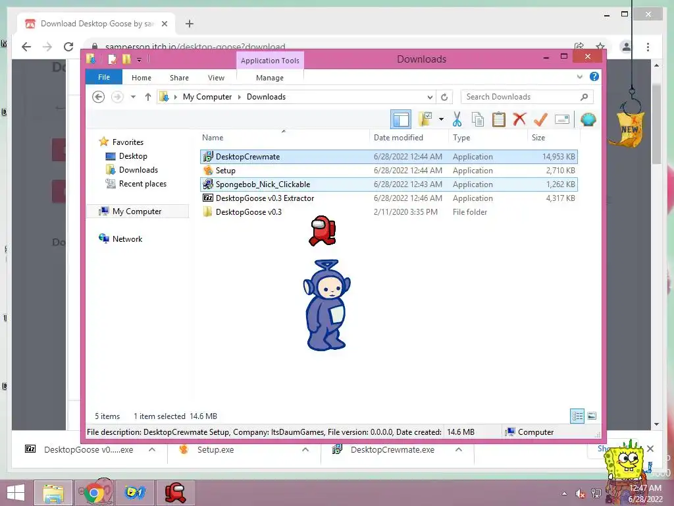Expand the arrow before My Computer in path
The height and width of the screenshot is (506, 674).
tap(175, 98)
